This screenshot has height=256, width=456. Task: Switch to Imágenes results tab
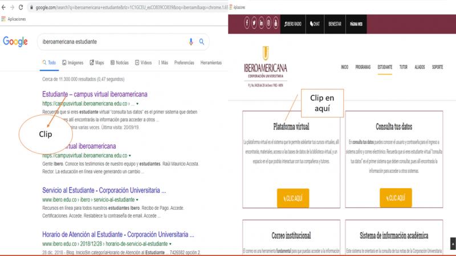pos(73,63)
